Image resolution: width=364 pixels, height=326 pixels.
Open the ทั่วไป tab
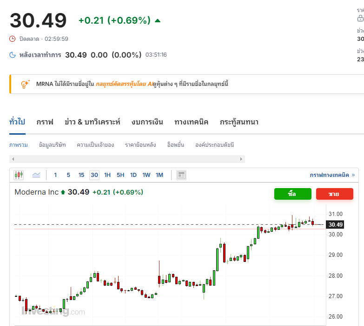(17, 122)
